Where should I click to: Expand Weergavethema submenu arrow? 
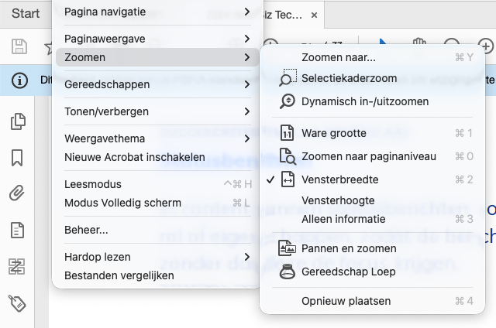pyautogui.click(x=247, y=138)
